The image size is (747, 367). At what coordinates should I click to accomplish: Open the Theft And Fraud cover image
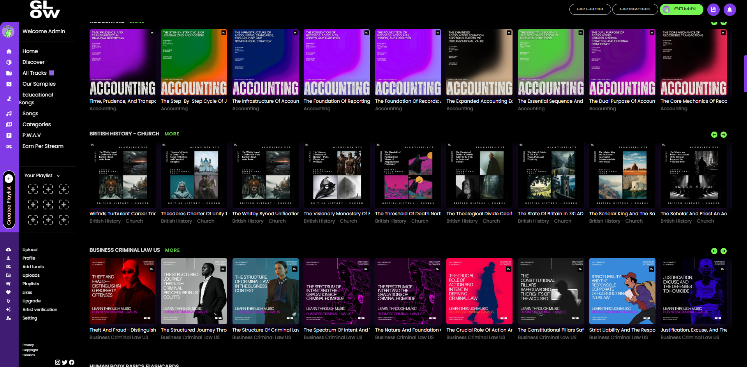coord(123,291)
